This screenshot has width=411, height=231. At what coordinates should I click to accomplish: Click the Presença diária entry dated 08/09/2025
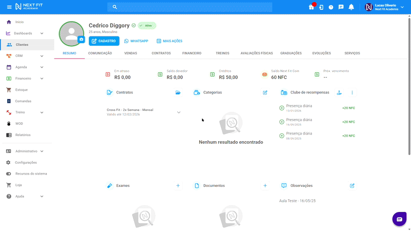(317, 136)
